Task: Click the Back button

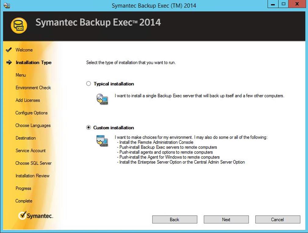Action: pos(175,220)
